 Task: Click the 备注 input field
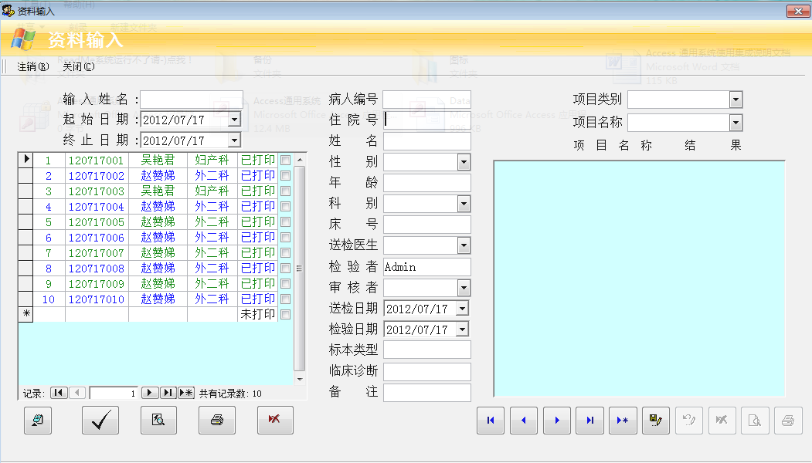point(427,392)
